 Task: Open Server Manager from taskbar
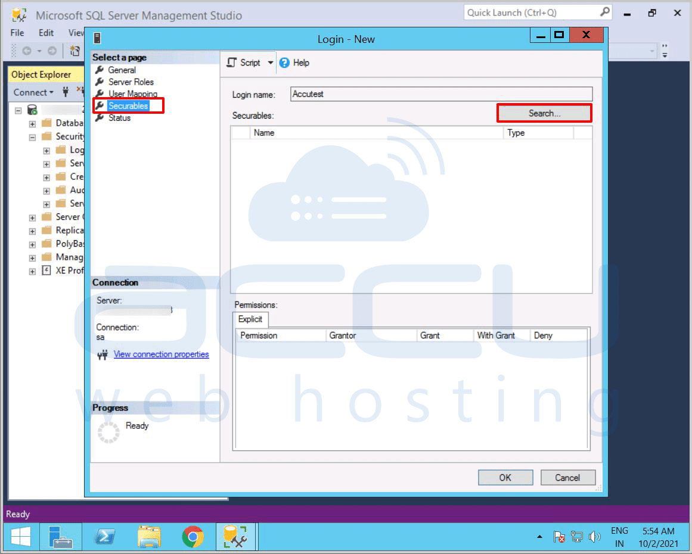60,537
